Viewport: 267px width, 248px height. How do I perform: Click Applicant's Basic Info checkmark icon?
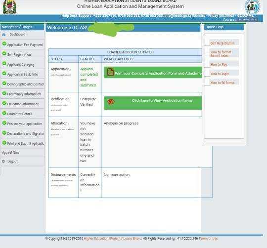(x=4, y=73)
